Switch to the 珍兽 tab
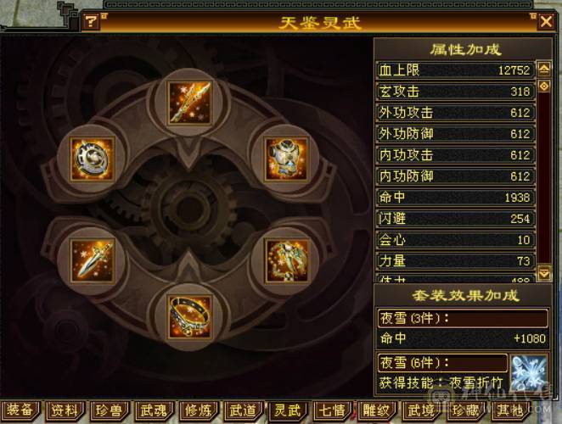Screen dimensions: 562x424 pos(109,410)
